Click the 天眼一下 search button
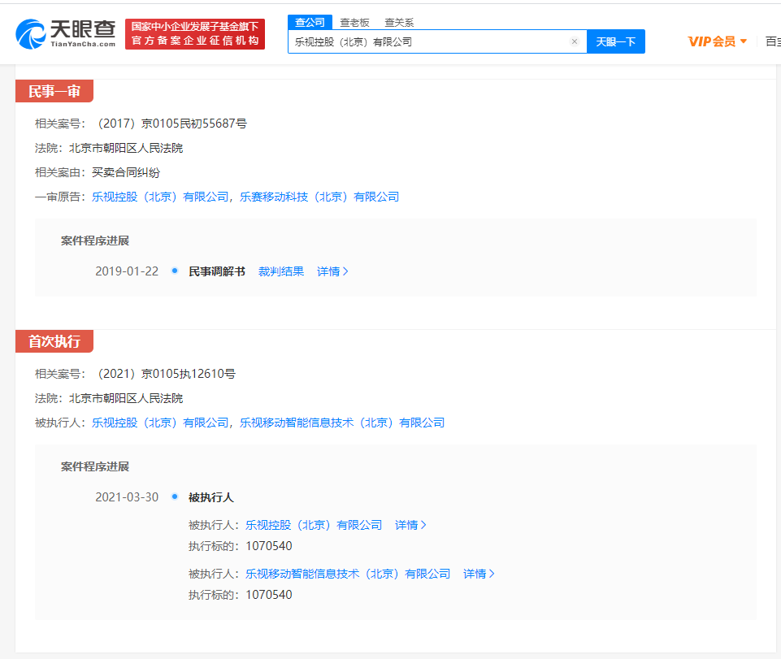 coord(616,41)
